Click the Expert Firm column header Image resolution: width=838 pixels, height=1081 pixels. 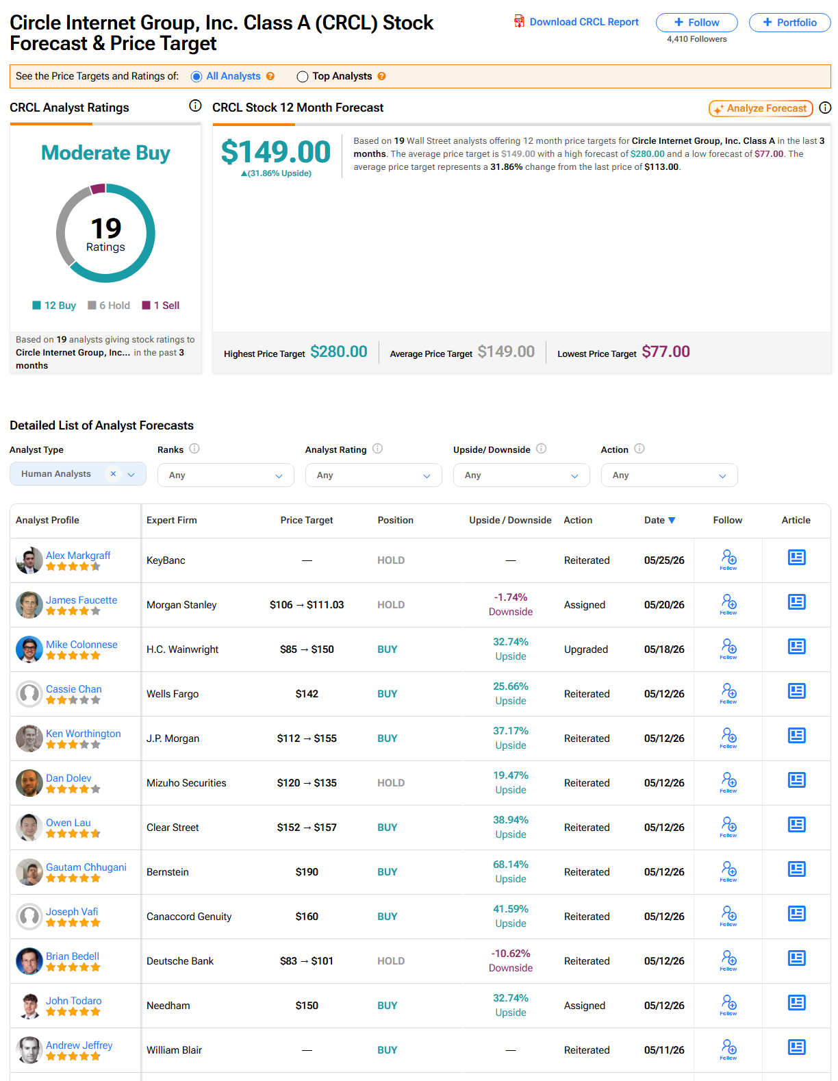point(172,520)
